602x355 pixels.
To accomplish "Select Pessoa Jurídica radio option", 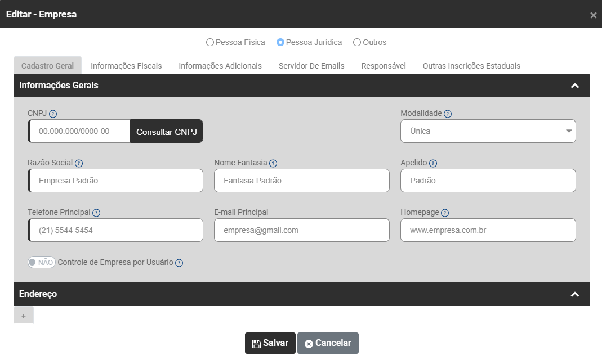I will coord(280,43).
